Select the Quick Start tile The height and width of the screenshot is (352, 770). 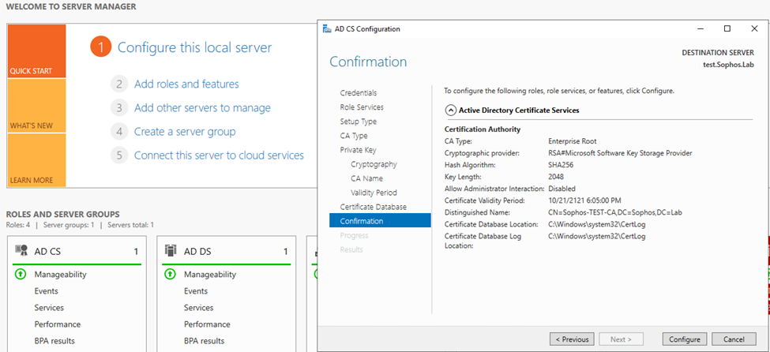(37, 51)
